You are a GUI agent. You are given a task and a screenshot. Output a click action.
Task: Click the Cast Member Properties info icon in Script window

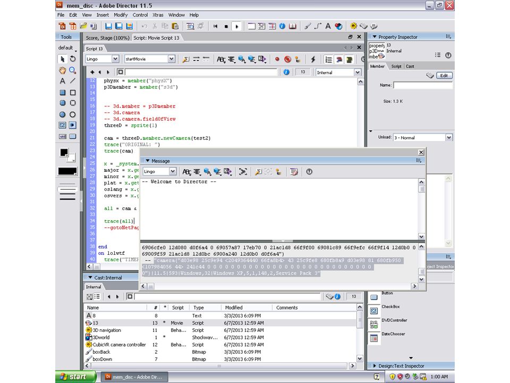point(286,72)
